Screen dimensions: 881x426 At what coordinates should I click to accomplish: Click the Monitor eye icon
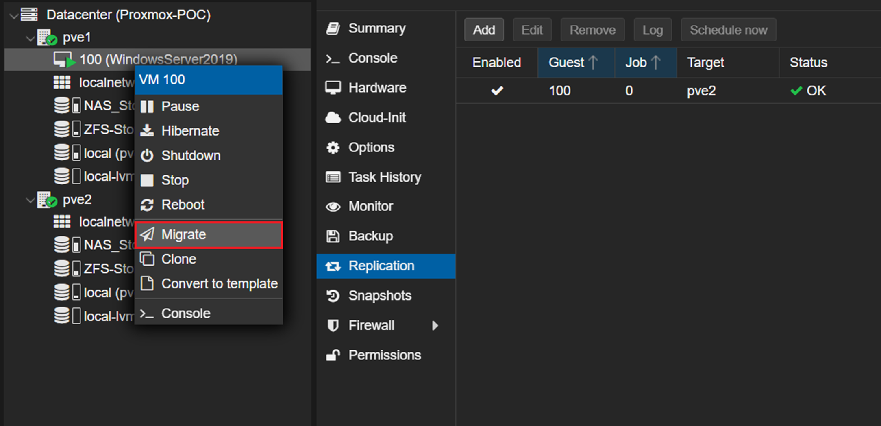(333, 207)
